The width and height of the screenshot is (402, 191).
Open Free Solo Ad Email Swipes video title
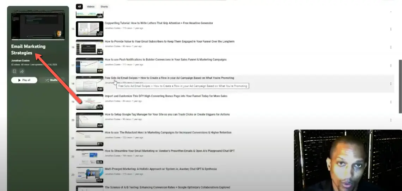click(169, 78)
